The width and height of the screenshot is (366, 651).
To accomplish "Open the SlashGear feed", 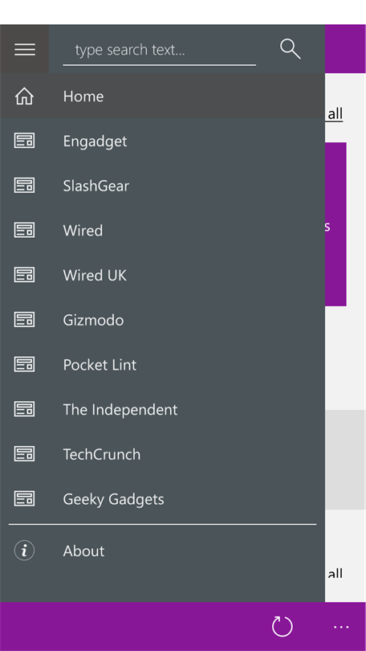I will (162, 186).
